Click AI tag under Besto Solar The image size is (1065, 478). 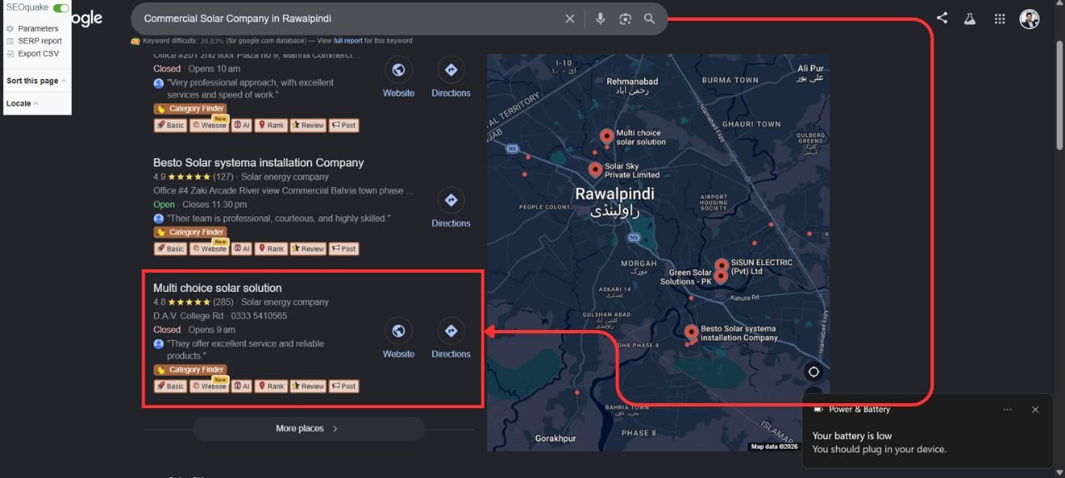[242, 249]
